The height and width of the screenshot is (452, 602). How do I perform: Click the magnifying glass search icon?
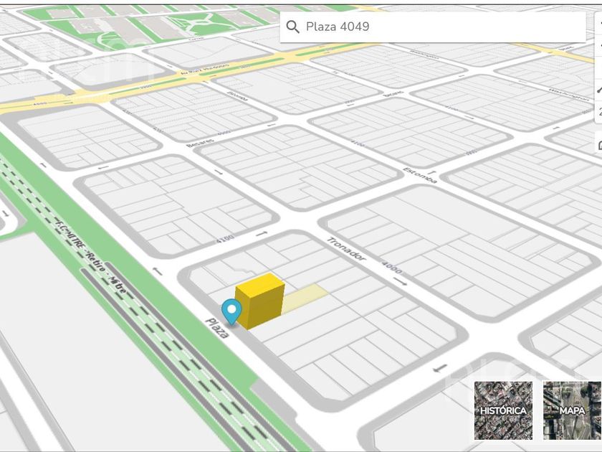292,27
